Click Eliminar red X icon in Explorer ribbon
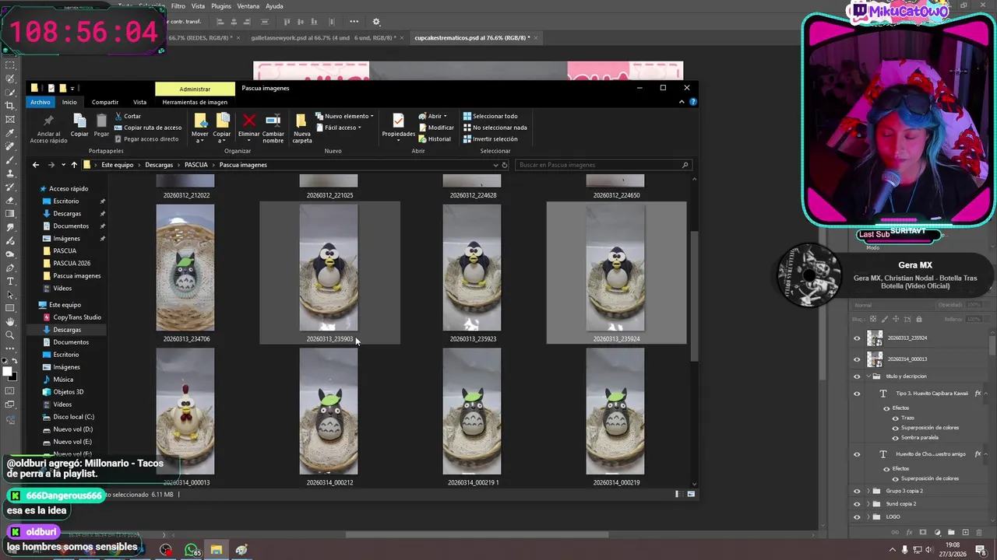The width and height of the screenshot is (997, 560). 248,121
